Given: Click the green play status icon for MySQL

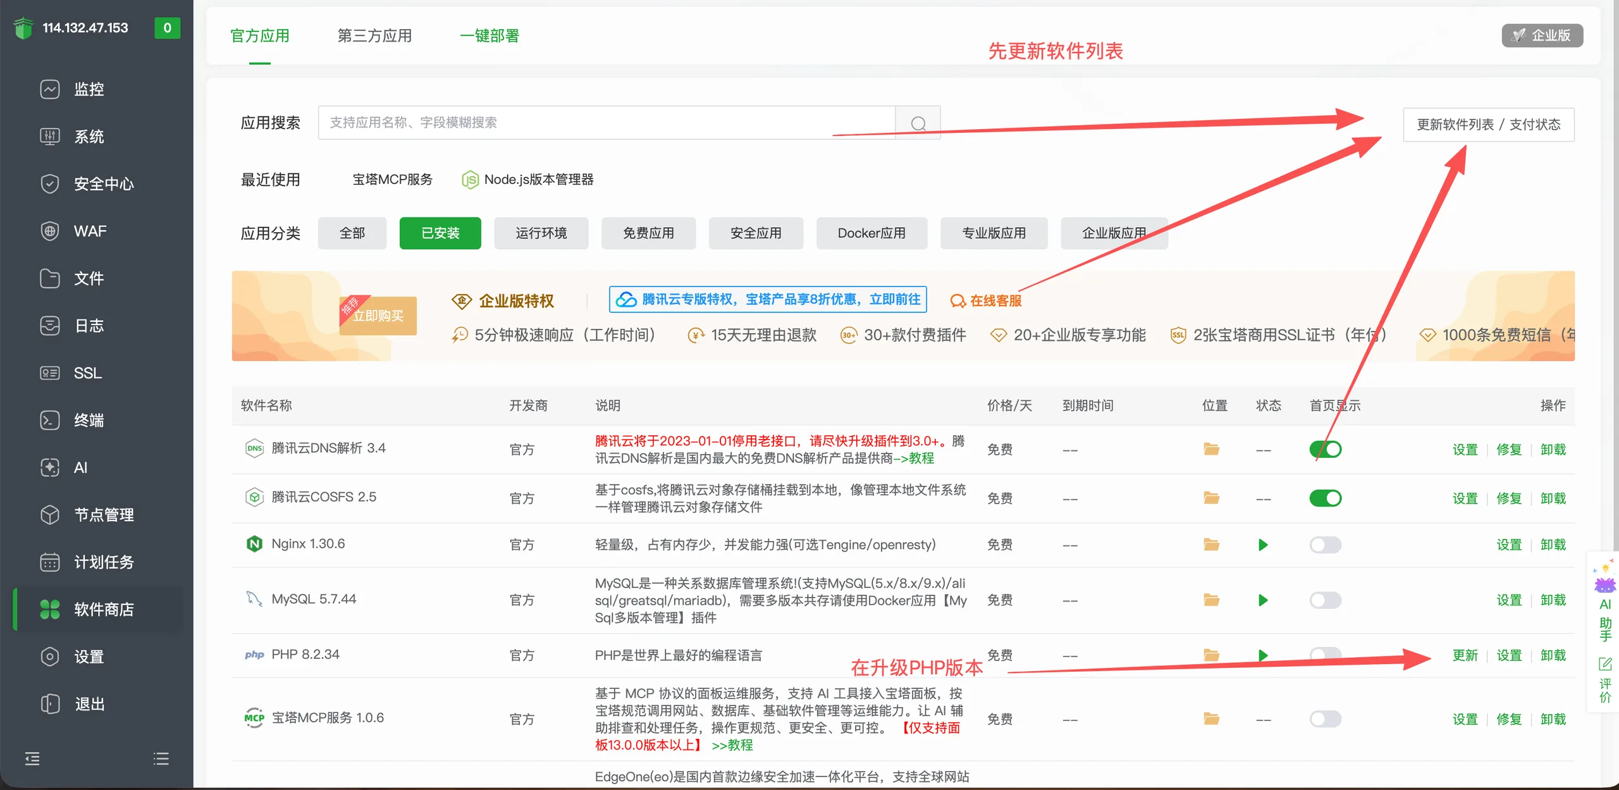Looking at the screenshot, I should pos(1263,600).
